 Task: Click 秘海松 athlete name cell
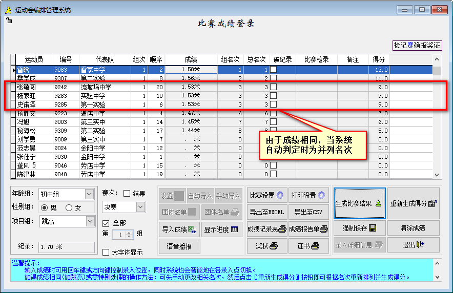tap(34, 131)
